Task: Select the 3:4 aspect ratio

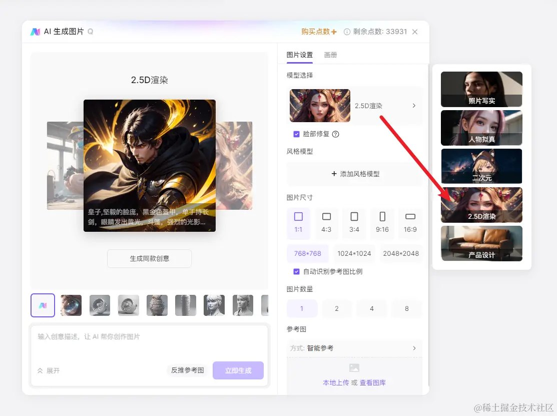Action: point(354,223)
